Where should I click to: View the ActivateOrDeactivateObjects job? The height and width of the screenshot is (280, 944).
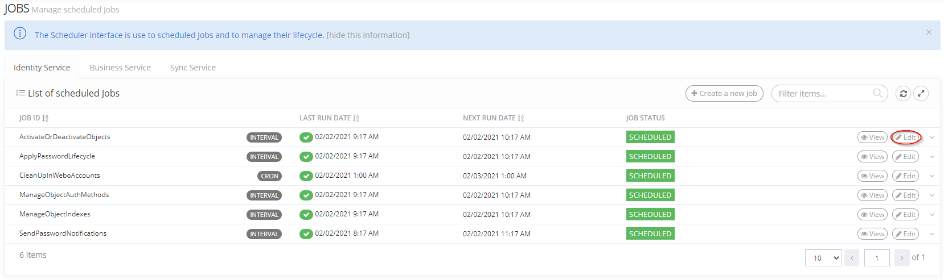point(872,137)
